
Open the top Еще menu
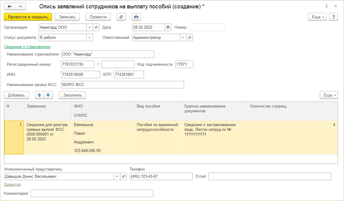(x=317, y=17)
